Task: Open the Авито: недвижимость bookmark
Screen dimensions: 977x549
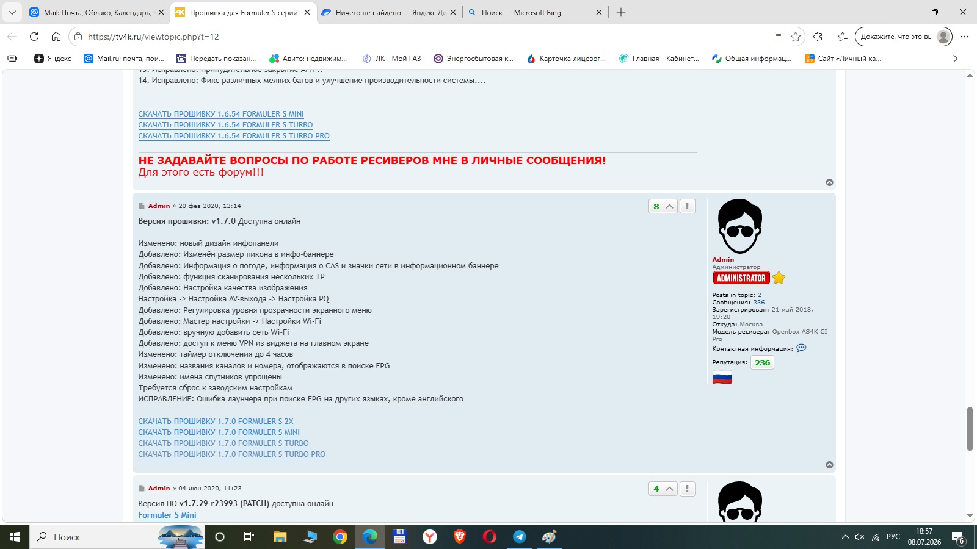Action: [308, 59]
